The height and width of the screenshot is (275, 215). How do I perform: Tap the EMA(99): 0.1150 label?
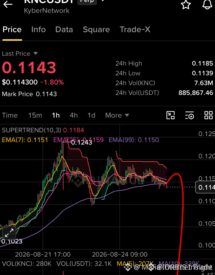pos(134,140)
